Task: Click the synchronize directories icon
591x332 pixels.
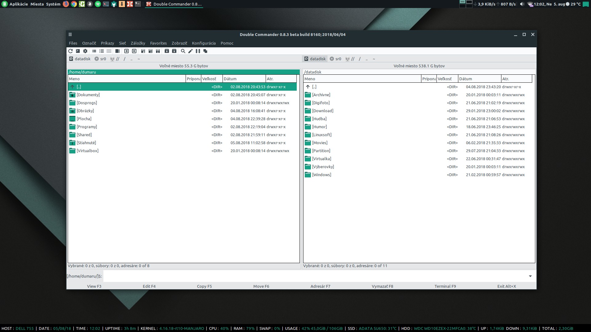Action: pos(198,51)
